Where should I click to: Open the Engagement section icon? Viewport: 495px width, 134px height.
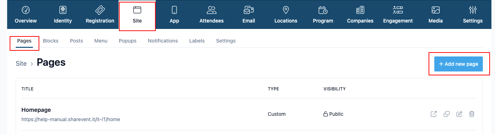[398, 10]
